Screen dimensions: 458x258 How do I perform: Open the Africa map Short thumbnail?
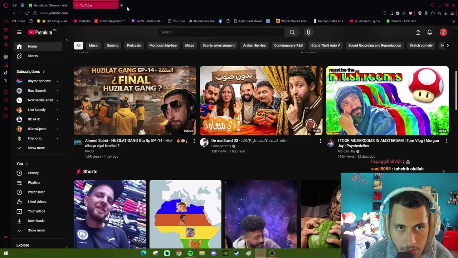coord(185,214)
